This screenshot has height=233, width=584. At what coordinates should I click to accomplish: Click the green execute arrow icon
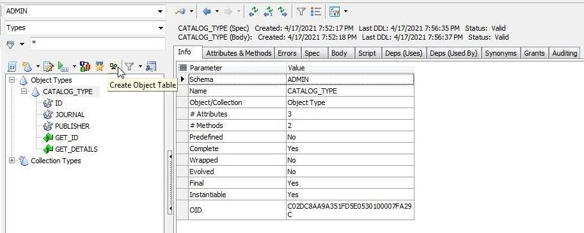point(63,67)
